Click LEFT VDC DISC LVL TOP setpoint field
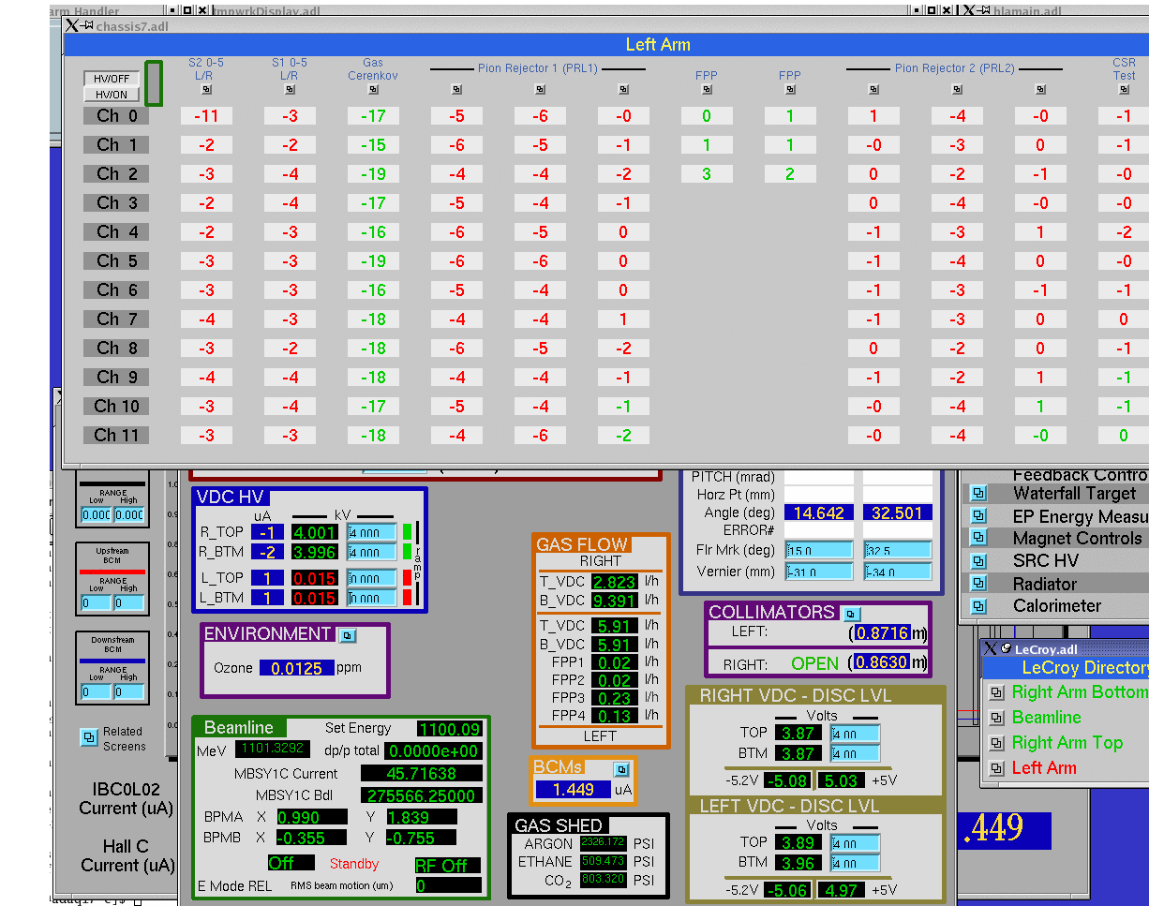The image size is (1149, 906). (x=855, y=842)
